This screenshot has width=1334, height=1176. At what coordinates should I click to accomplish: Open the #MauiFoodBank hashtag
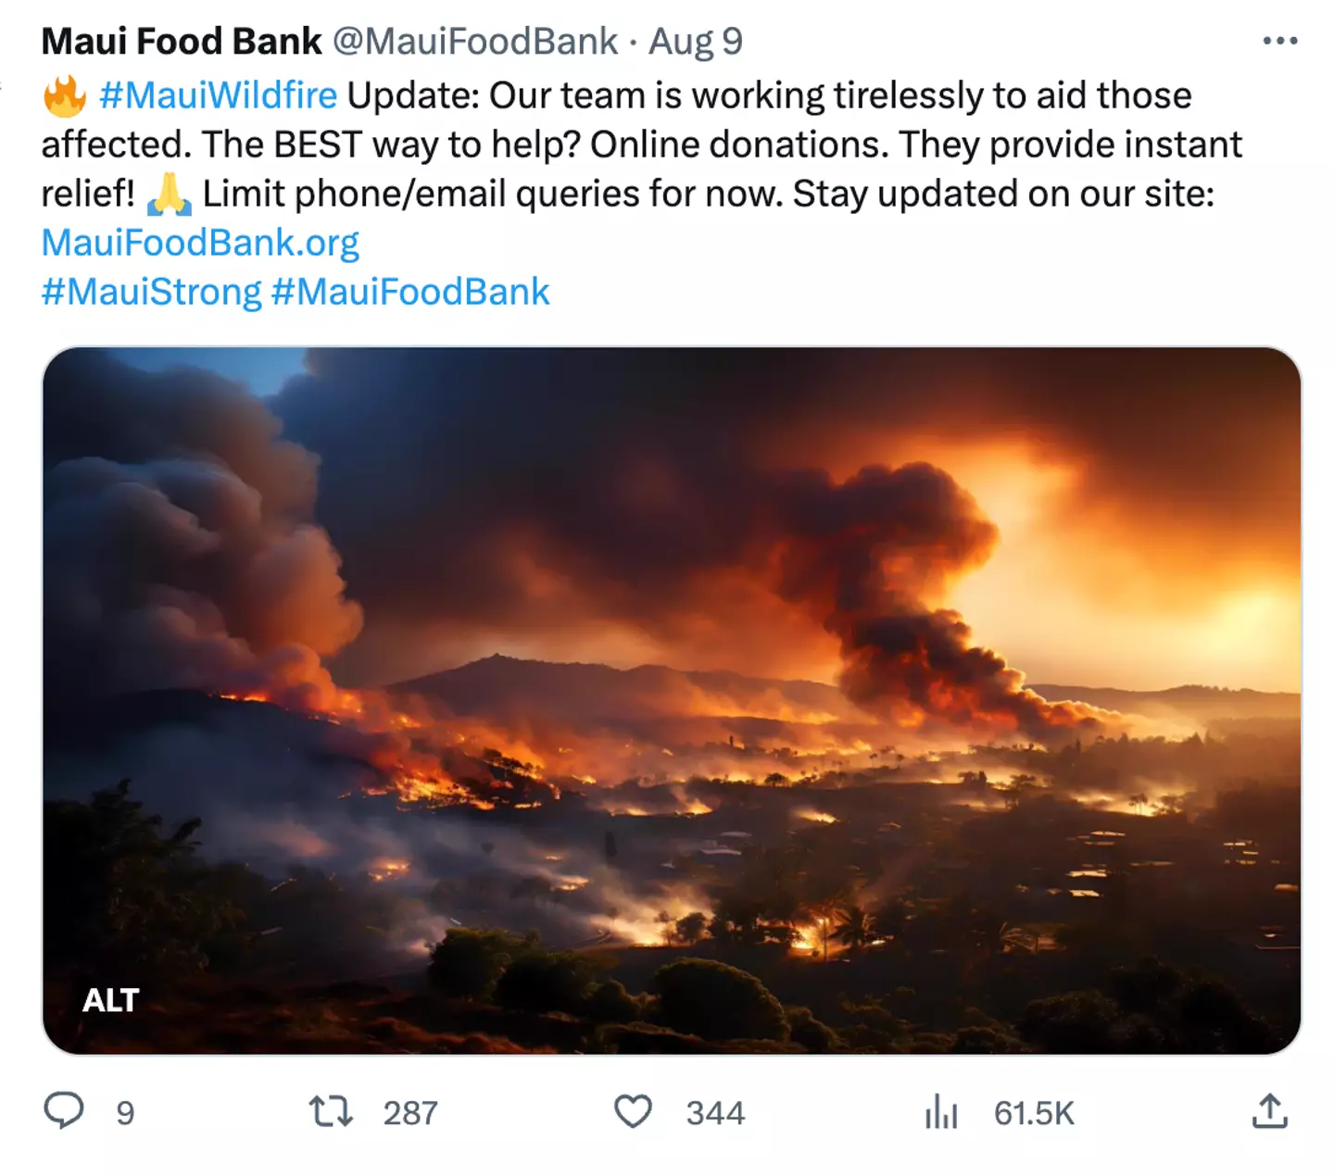410,292
